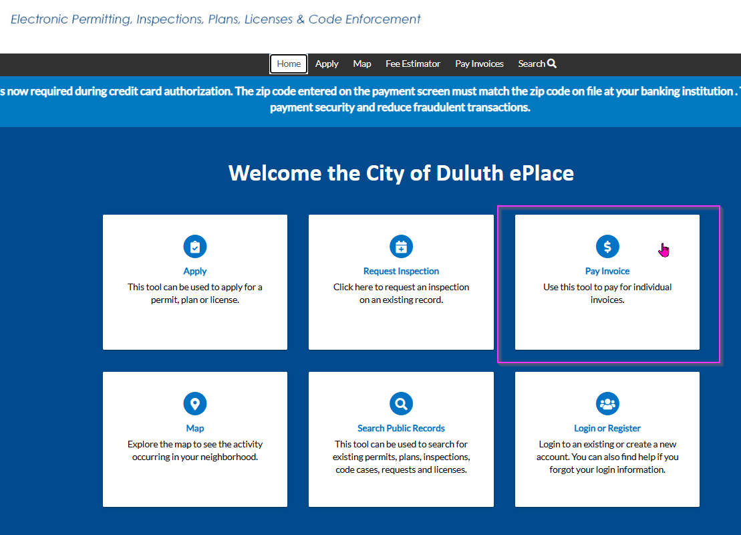This screenshot has height=535, width=741.
Task: Click the Apply clipboard-check icon
Action: point(194,247)
